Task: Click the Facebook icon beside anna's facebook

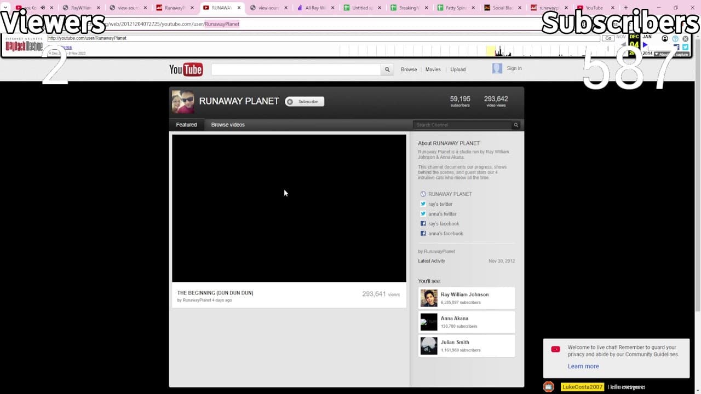Action: point(423,233)
